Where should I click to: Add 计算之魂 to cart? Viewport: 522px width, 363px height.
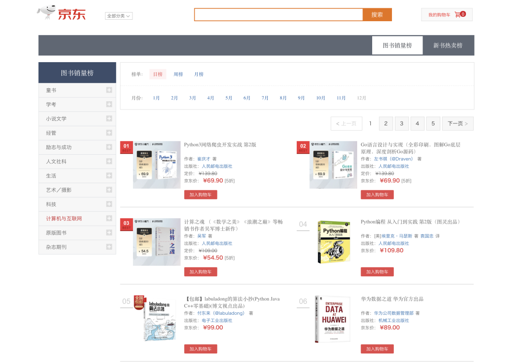pyautogui.click(x=201, y=272)
